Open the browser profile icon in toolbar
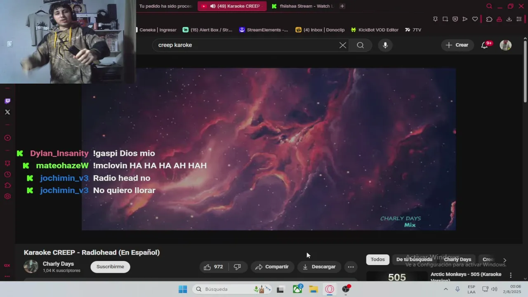Screen dimensions: 528x297 pyautogui.click(x=499, y=19)
